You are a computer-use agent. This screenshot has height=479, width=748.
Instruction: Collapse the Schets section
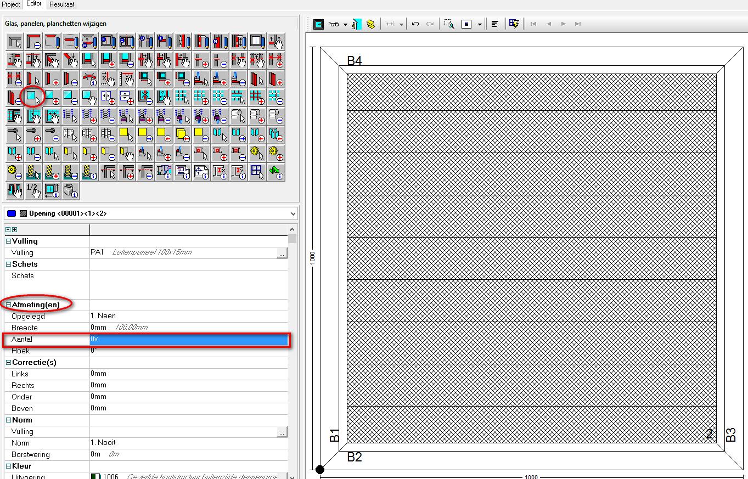pos(8,264)
